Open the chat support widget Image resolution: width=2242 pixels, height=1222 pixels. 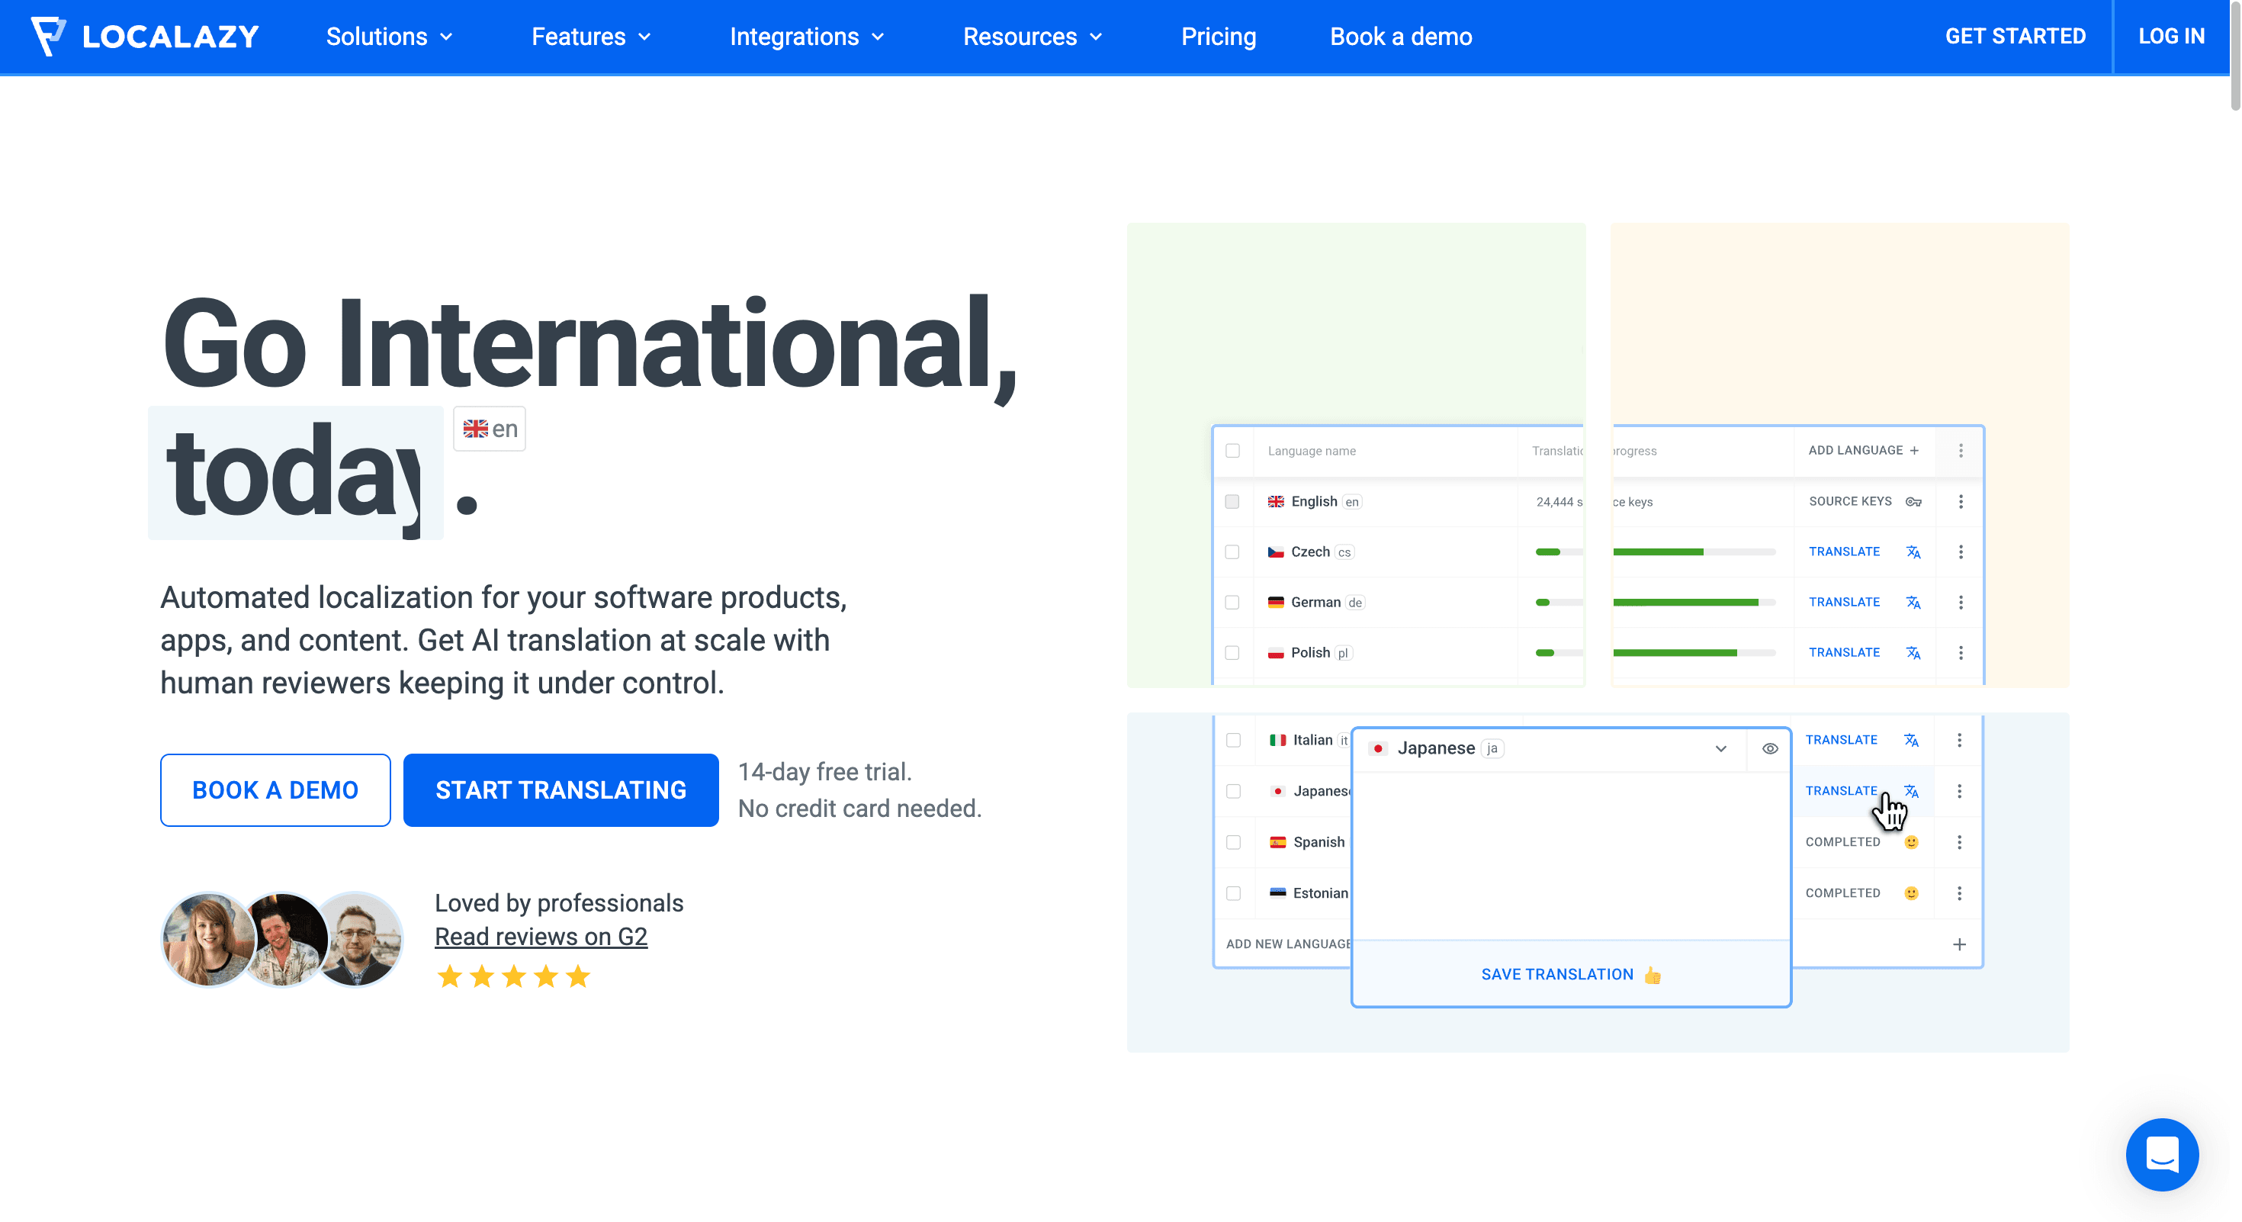(2162, 1154)
